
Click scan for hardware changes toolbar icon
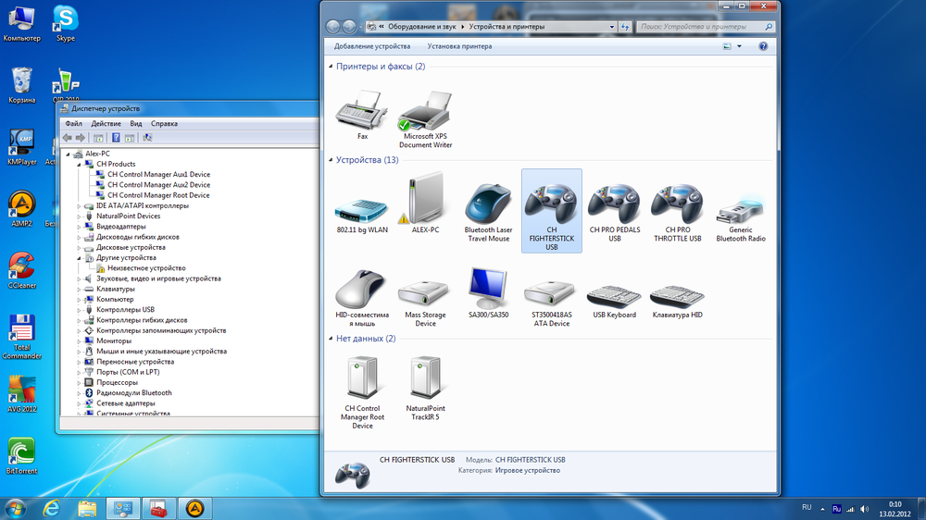(x=147, y=138)
